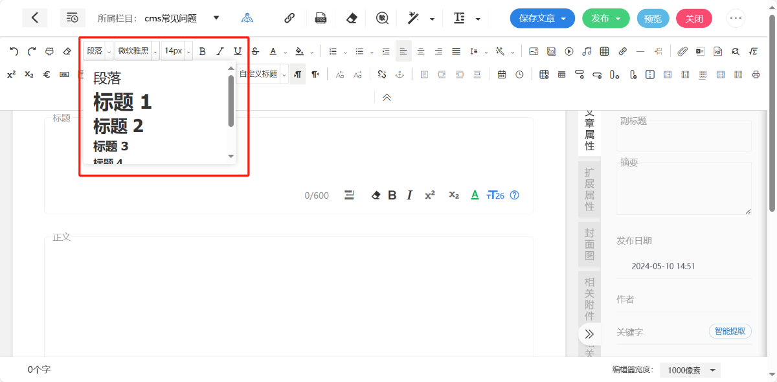Click the 预览 preview button

coord(653,18)
